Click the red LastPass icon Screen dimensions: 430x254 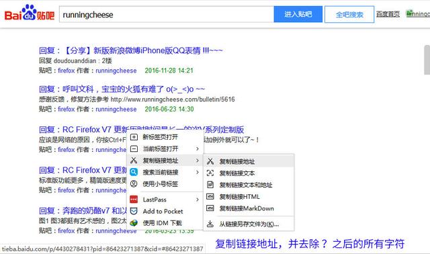click(x=134, y=200)
